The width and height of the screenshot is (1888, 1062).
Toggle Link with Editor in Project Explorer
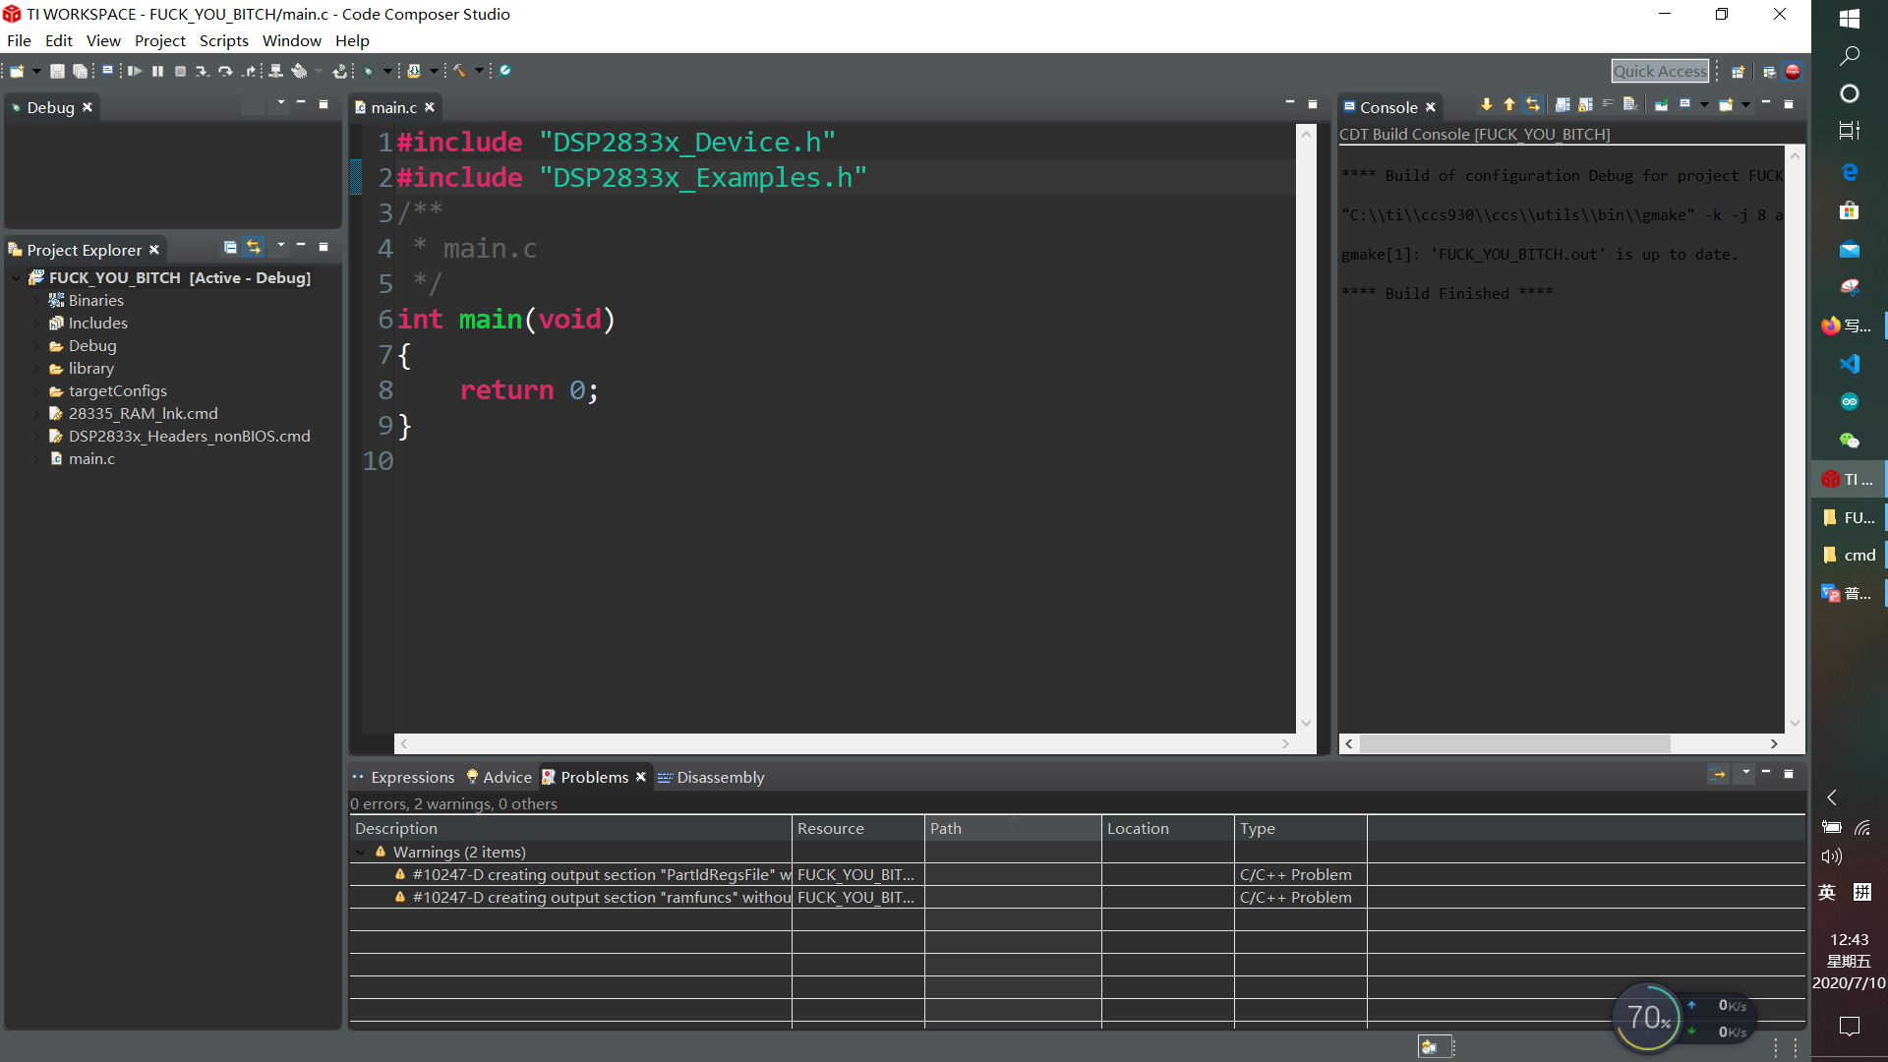(x=254, y=247)
